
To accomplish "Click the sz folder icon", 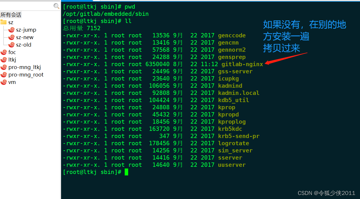I will point(4,22).
